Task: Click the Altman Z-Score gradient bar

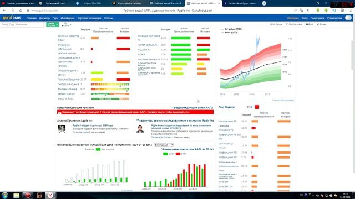Action: click(x=110, y=89)
